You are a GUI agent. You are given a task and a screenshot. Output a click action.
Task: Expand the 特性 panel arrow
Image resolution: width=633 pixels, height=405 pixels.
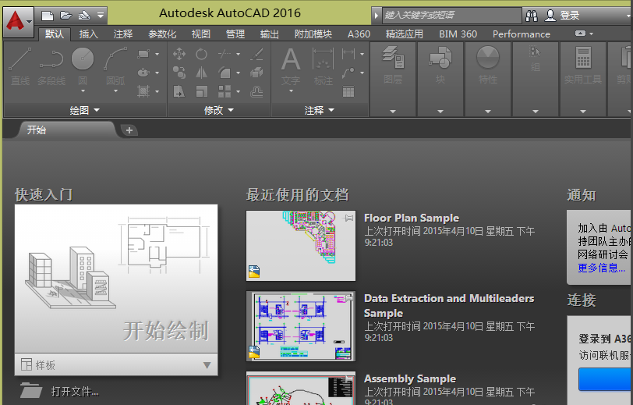click(x=488, y=111)
